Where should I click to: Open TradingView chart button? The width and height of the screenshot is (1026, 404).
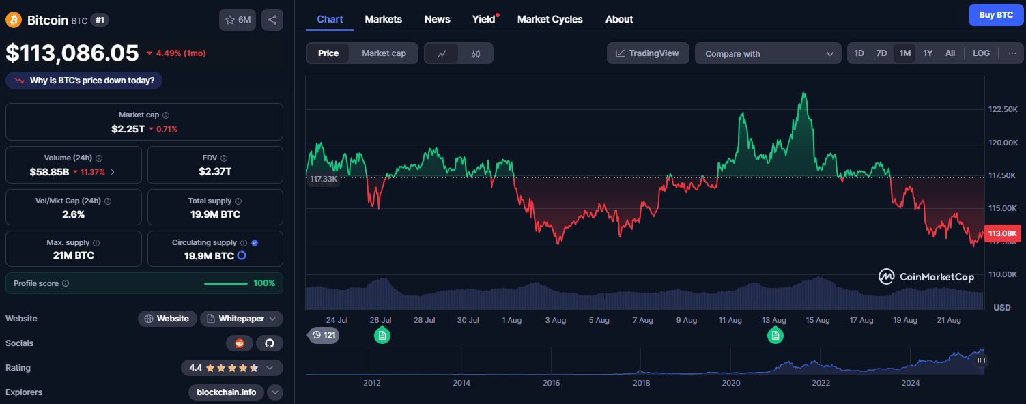coord(647,53)
